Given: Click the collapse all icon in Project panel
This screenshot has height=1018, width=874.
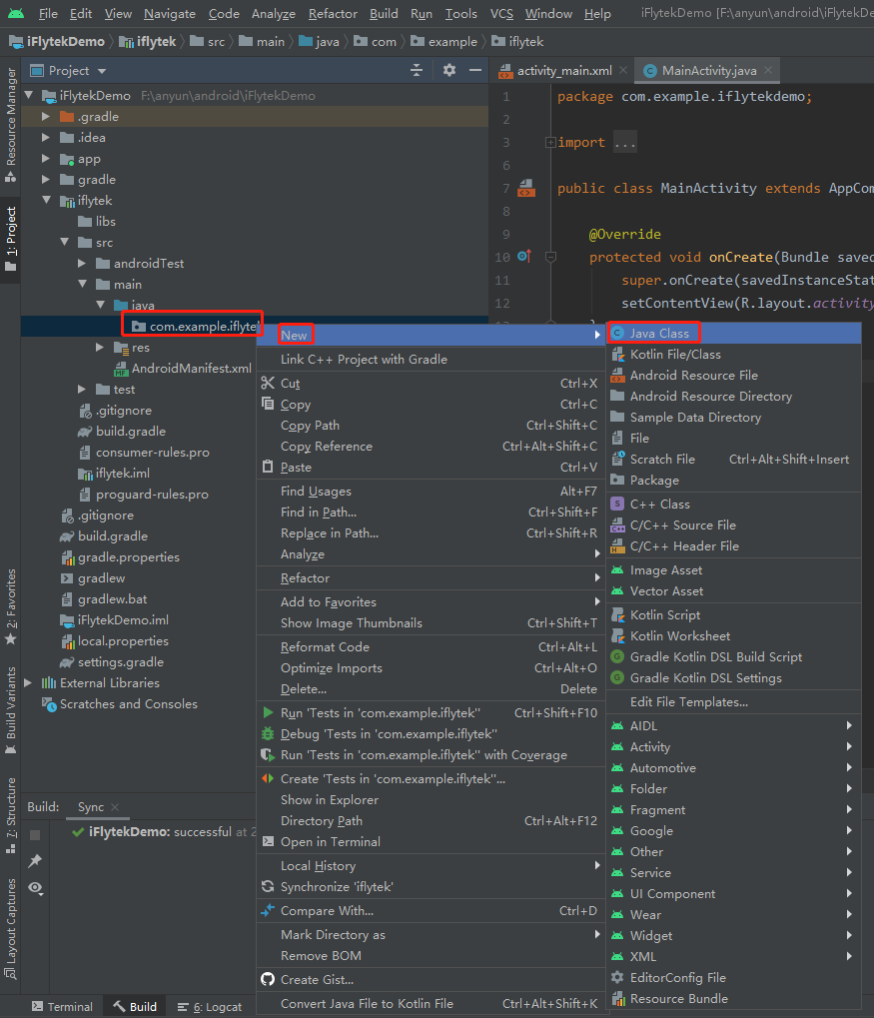Looking at the screenshot, I should tap(417, 70).
